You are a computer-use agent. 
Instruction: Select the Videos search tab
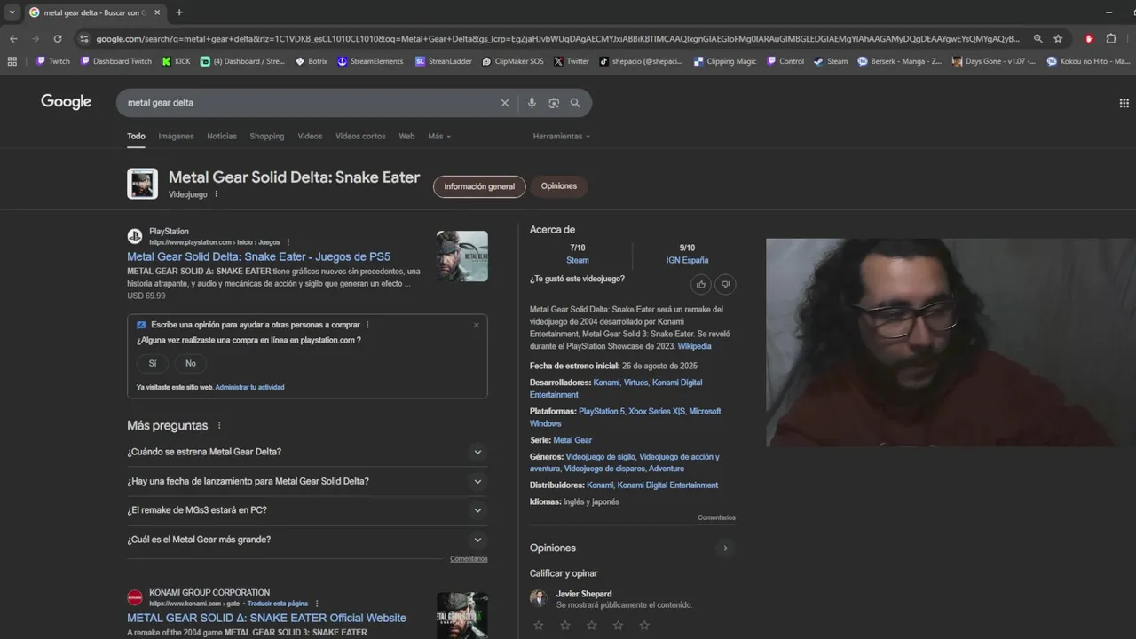pyautogui.click(x=310, y=137)
